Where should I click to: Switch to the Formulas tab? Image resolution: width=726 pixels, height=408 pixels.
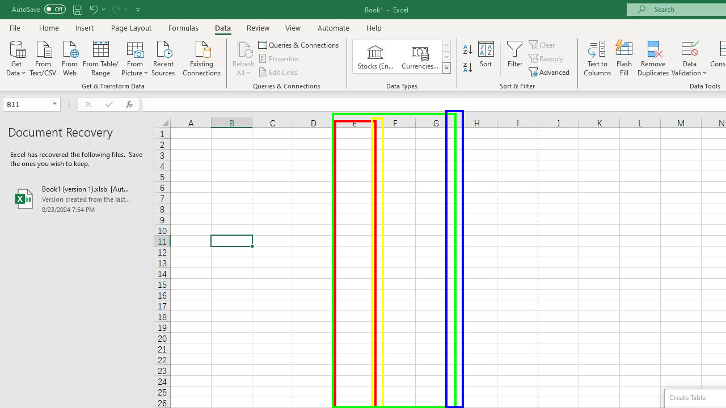coord(183,28)
